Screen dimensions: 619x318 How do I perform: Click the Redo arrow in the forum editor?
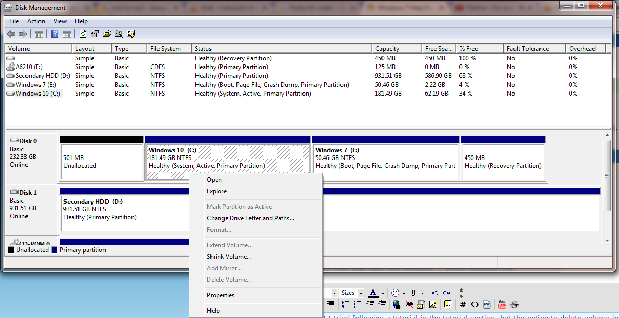click(446, 293)
